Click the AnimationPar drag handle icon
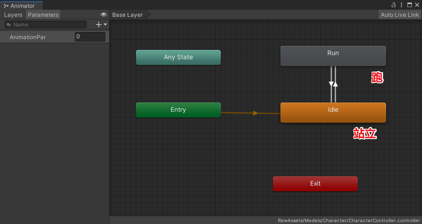The width and height of the screenshot is (422, 224). 4,36
